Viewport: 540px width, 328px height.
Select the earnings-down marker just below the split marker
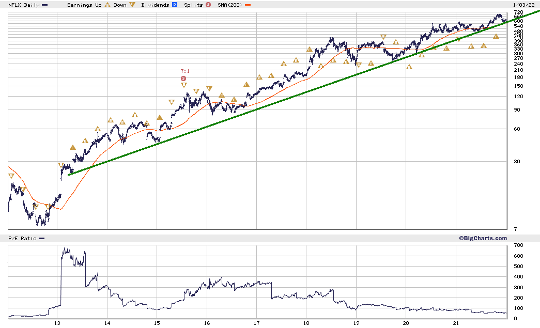pos(183,85)
